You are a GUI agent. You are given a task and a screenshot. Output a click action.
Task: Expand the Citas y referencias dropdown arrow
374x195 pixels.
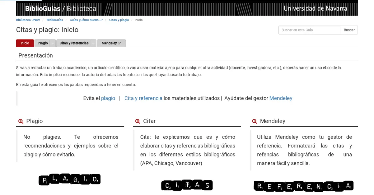point(93,44)
